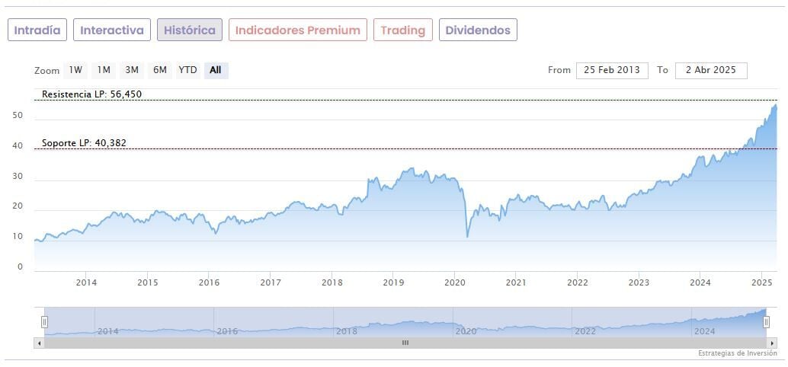Open Indicadores Premium tab

pyautogui.click(x=297, y=30)
